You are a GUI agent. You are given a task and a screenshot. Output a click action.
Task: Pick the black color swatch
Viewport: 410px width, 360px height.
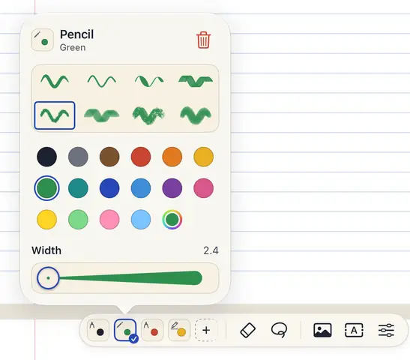[46, 157]
